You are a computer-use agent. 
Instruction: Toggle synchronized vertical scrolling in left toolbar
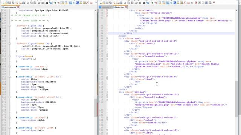tap(63, 3)
